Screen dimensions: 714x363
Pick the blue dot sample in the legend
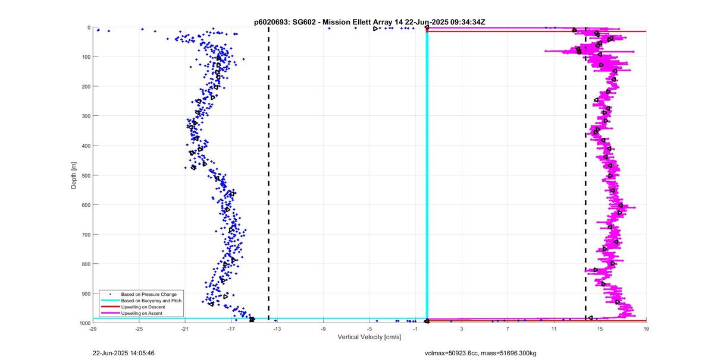110,294
